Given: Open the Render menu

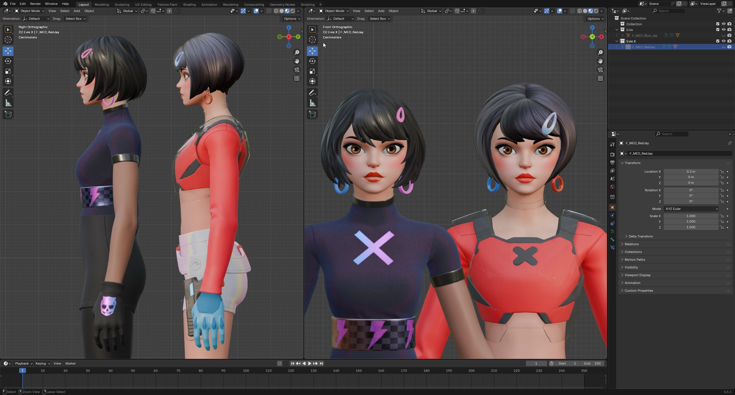Looking at the screenshot, I should click(x=35, y=4).
